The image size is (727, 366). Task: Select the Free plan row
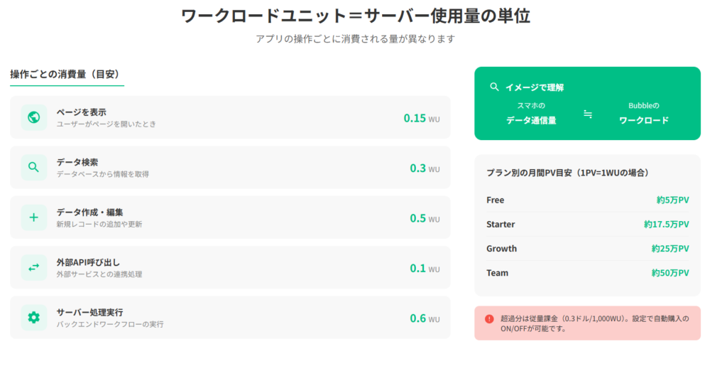(x=587, y=200)
